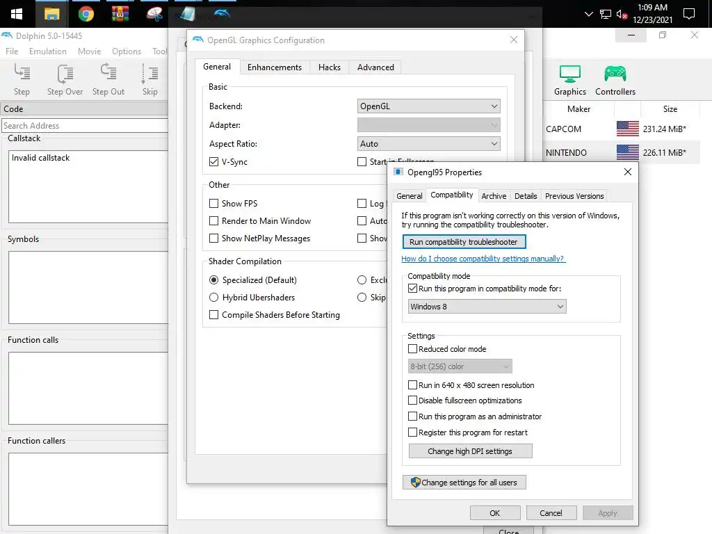Open the Previous Versions tab
Screen dimensions: 712x534
[574, 195]
